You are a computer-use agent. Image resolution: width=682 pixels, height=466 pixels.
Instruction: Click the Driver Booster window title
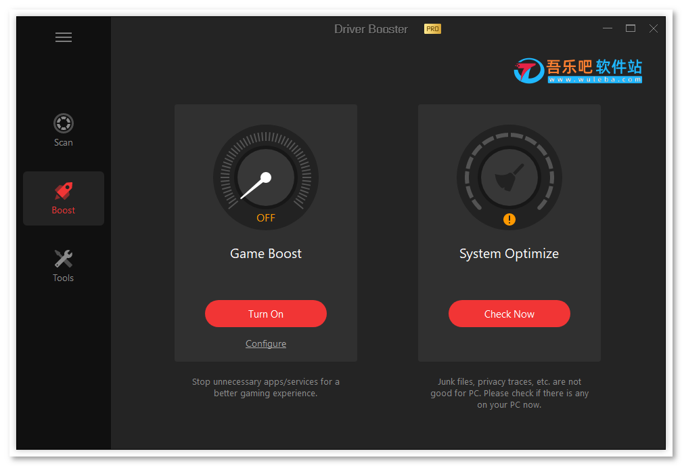tap(371, 29)
